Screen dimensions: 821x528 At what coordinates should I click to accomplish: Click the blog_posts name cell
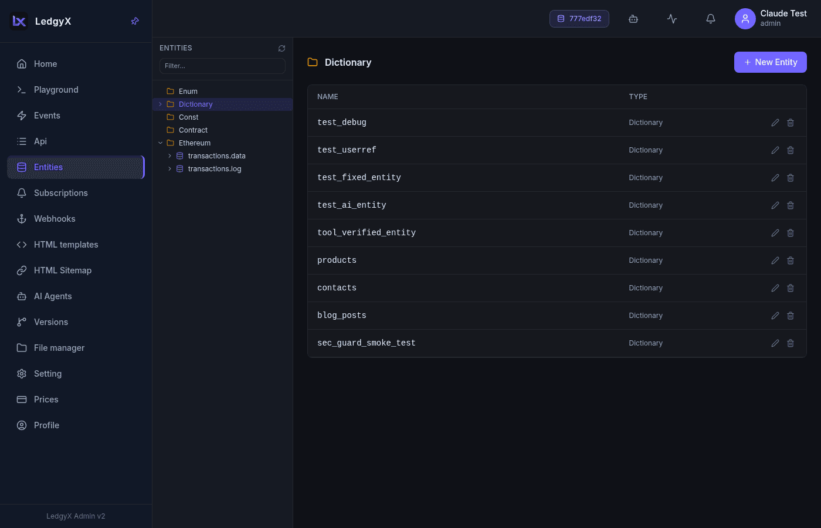342,316
